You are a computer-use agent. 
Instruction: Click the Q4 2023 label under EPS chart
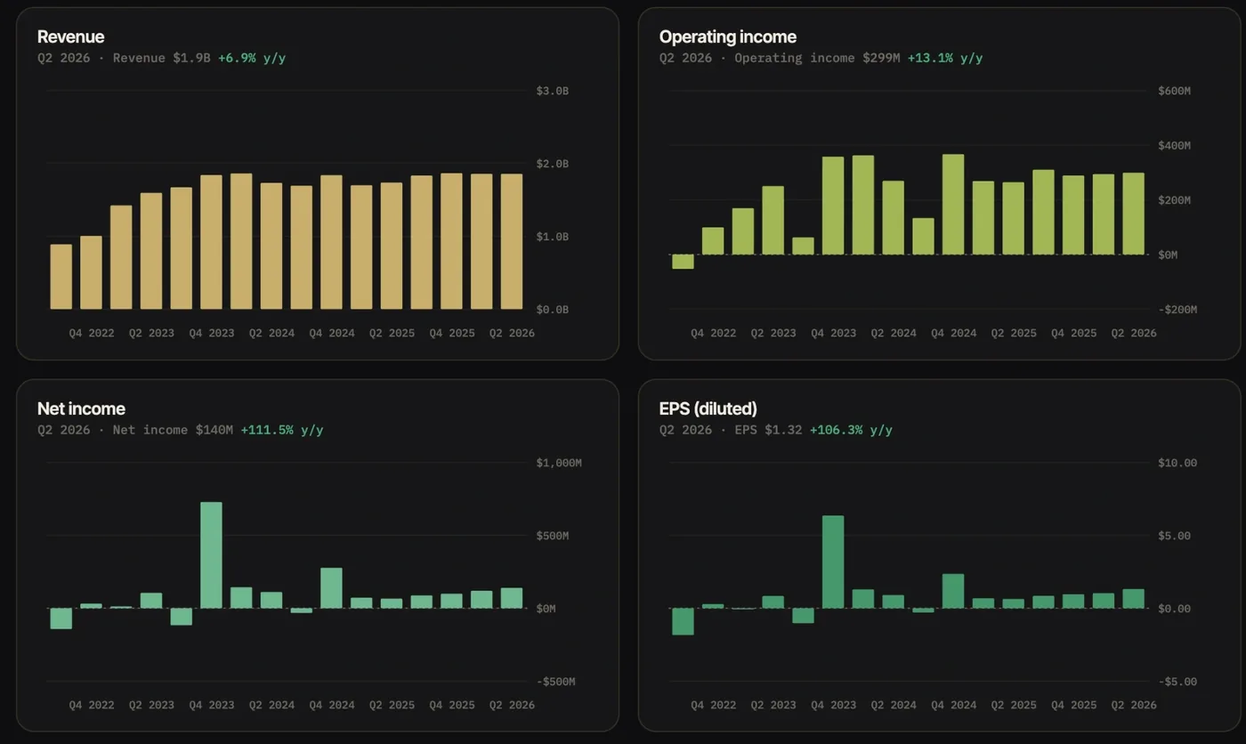833,705
